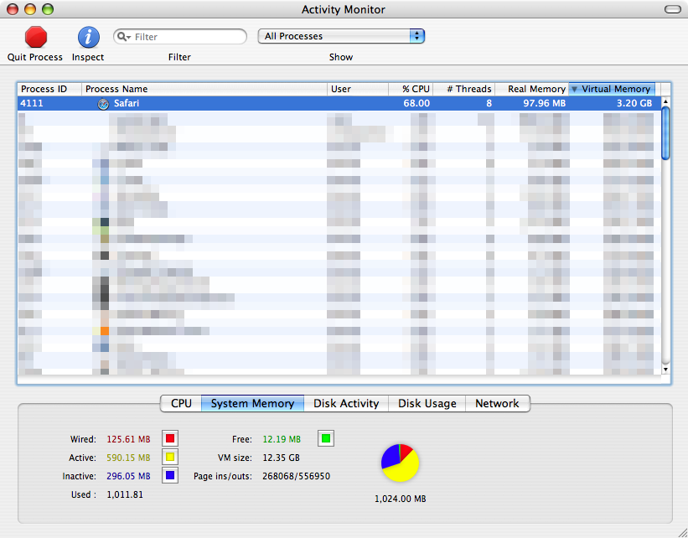
Task: Click the green Free color swatch
Action: coord(326,438)
